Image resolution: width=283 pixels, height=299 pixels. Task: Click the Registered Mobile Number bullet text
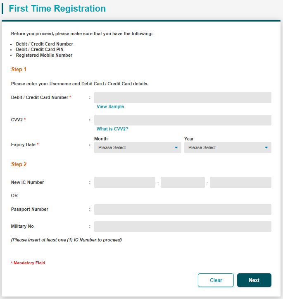click(44, 55)
